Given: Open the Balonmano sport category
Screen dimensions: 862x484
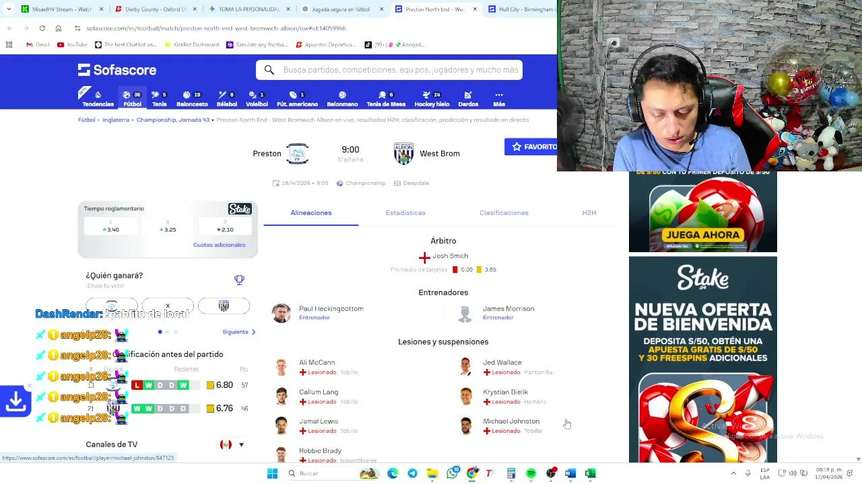Looking at the screenshot, I should (342, 99).
